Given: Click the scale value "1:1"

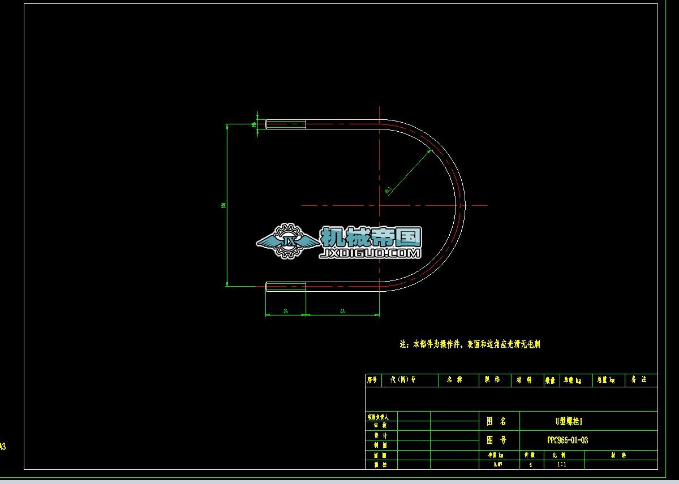Looking at the screenshot, I should pos(562,464).
